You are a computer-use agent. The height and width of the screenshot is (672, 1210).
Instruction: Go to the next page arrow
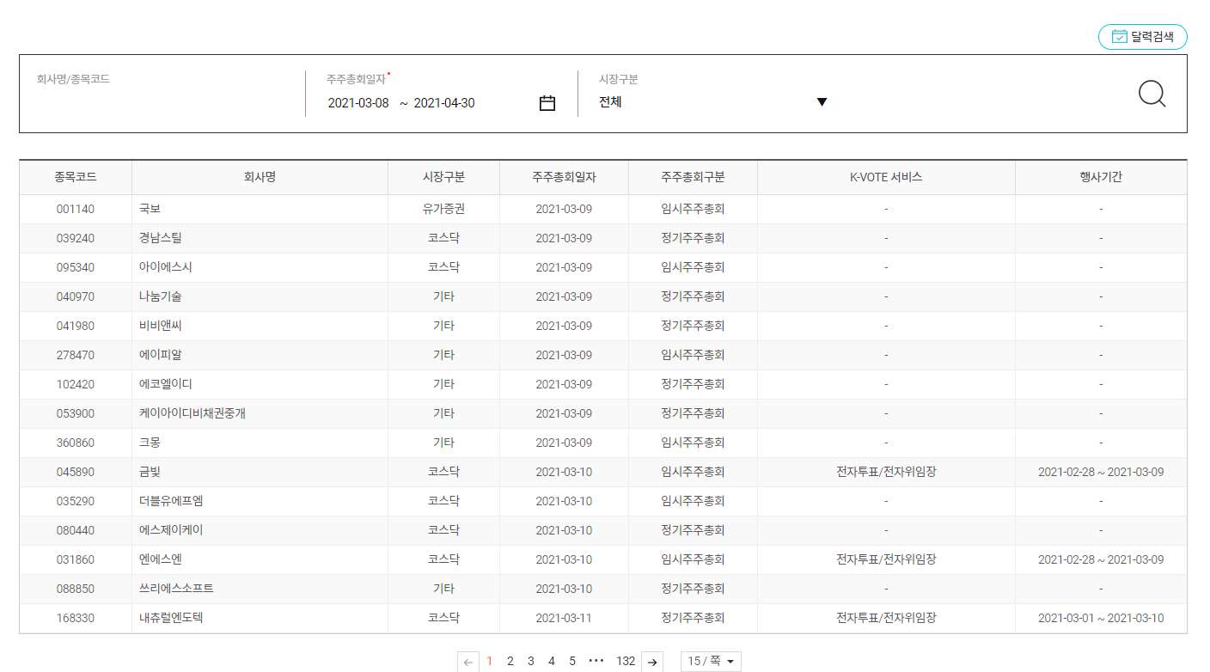[652, 661]
